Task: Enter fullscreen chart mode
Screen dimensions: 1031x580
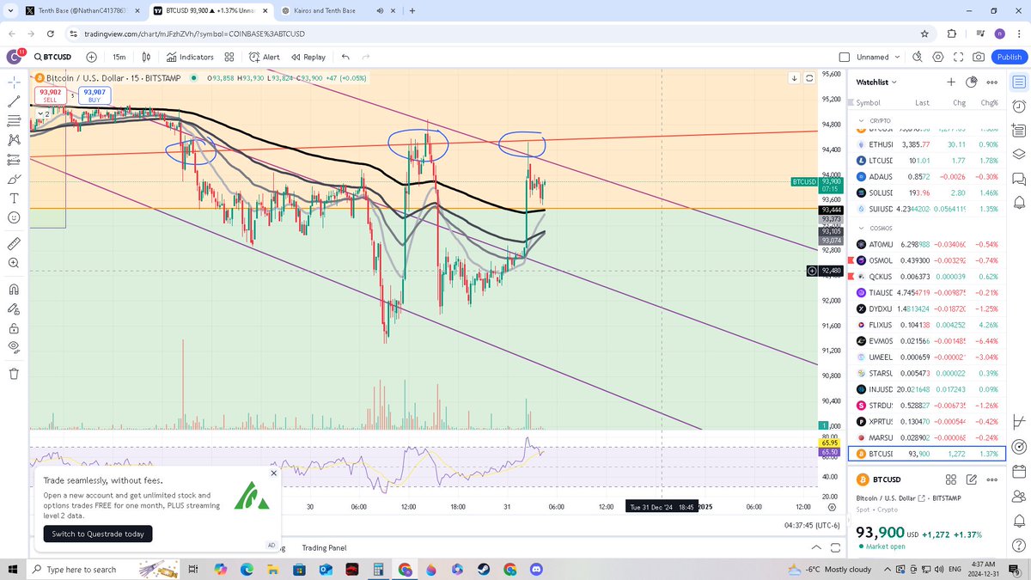Action: (x=958, y=57)
